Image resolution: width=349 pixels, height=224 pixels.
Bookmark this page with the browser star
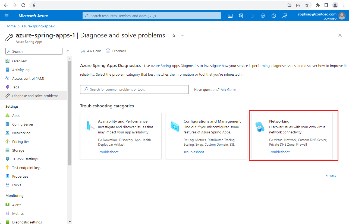coord(307,5)
